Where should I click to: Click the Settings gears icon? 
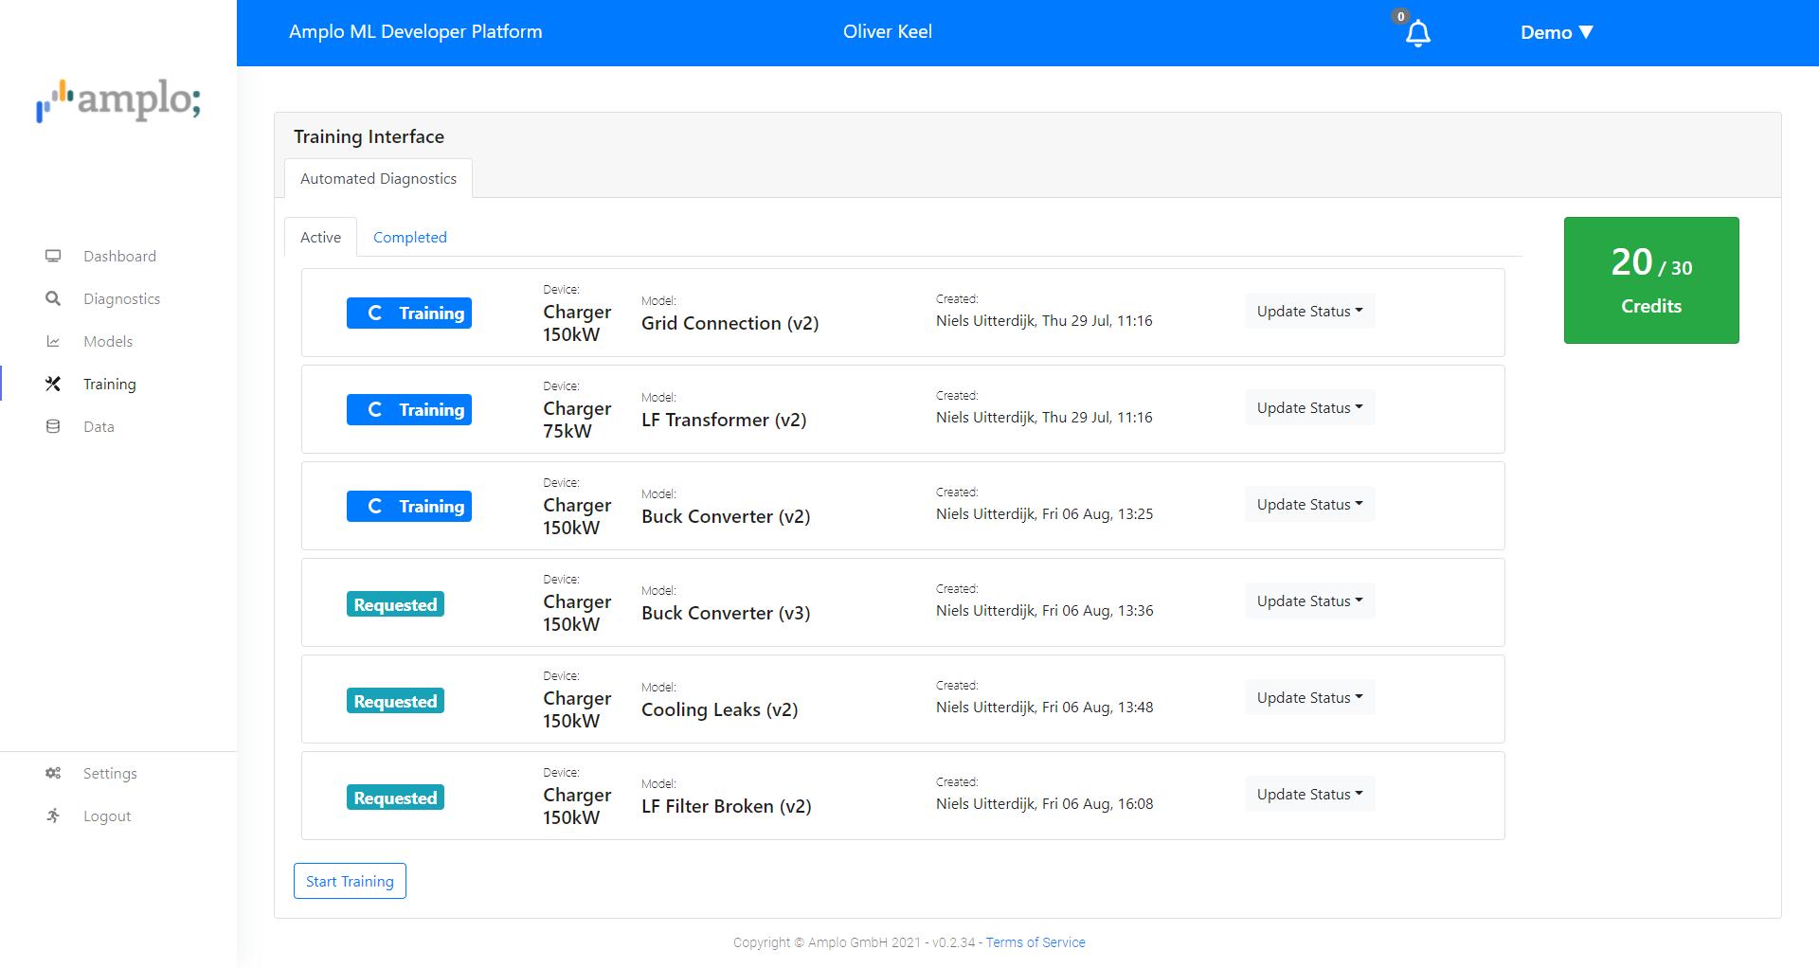point(53,773)
